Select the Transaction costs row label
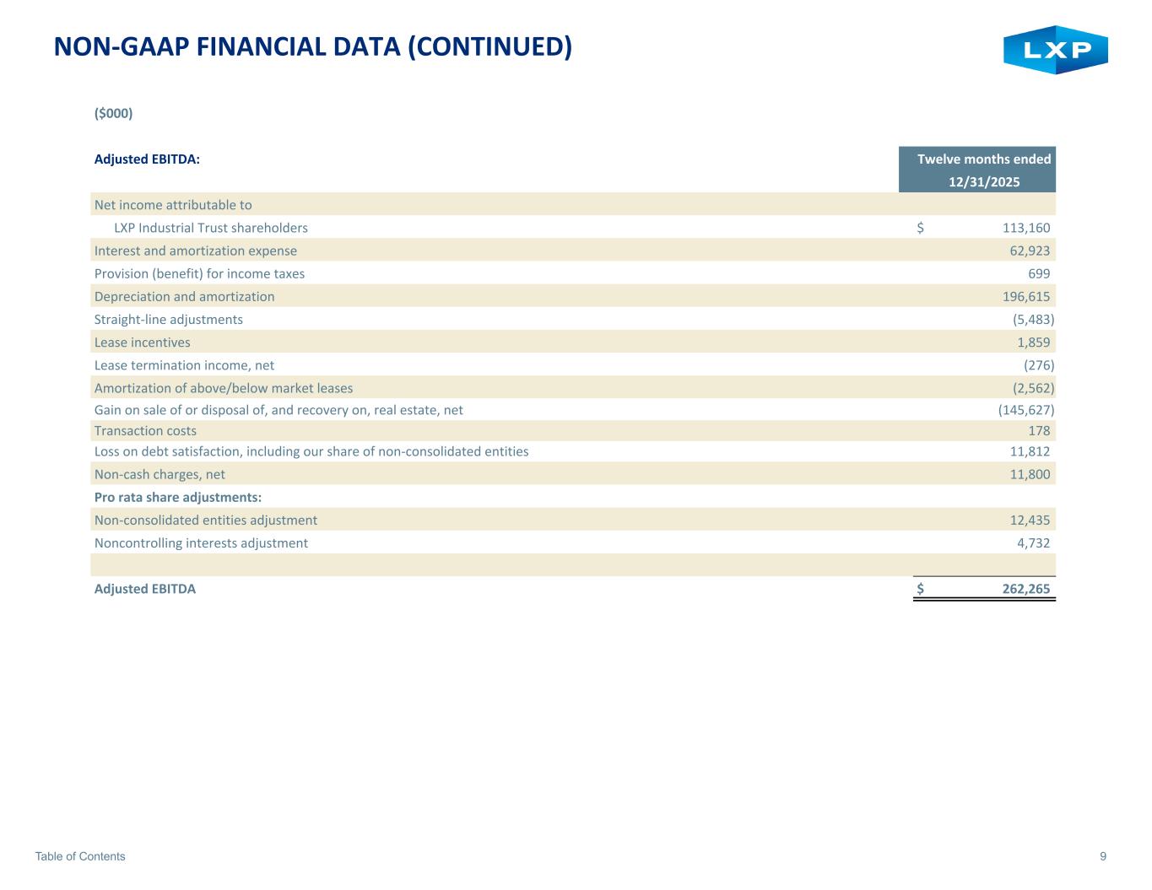The image size is (1152, 890). (145, 430)
